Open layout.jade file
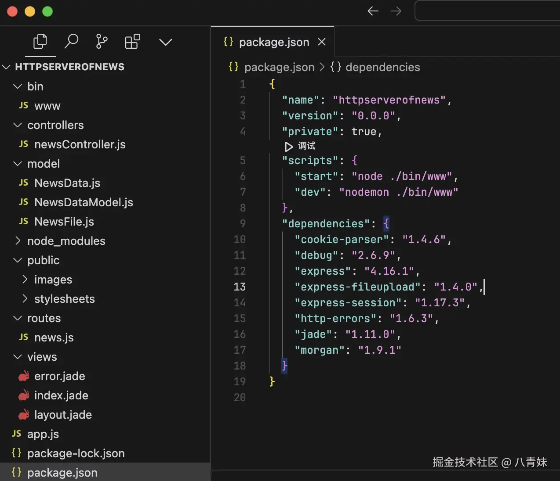 [x=63, y=415]
